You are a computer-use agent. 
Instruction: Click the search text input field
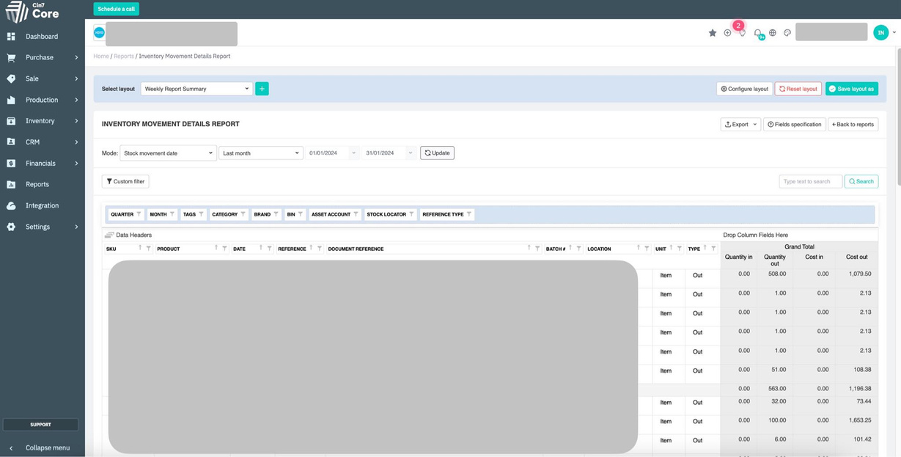[x=810, y=181]
